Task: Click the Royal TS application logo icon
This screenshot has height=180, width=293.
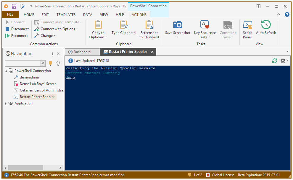Action: point(6,6)
